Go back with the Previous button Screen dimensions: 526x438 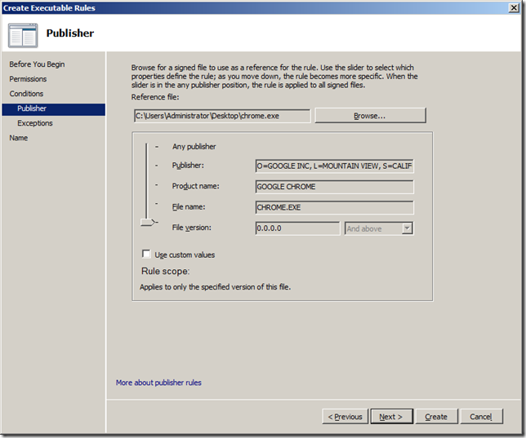344,417
